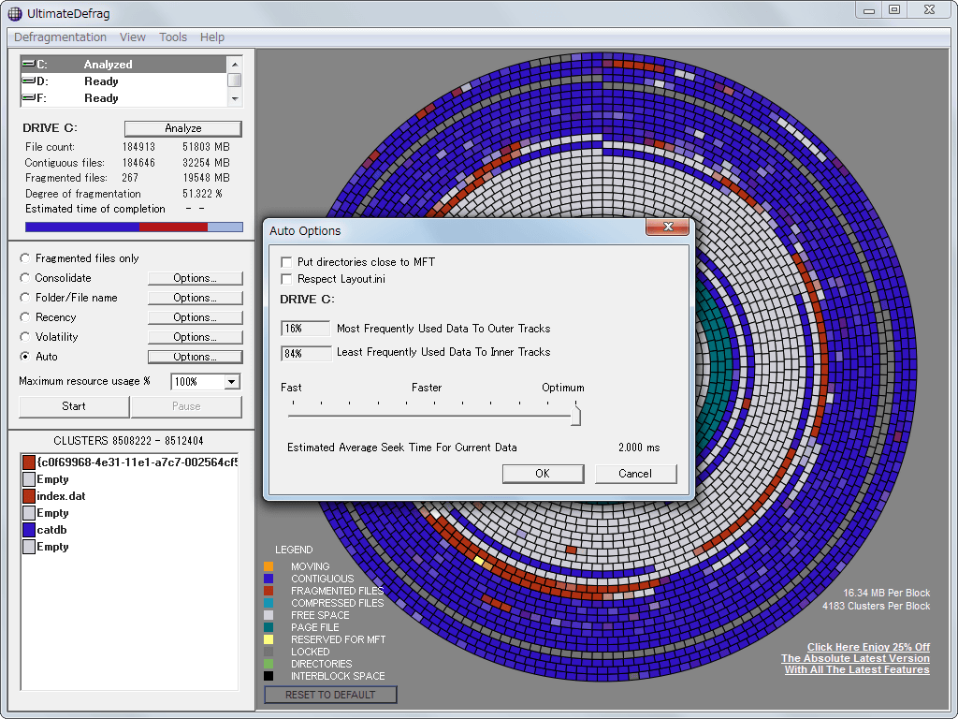The width and height of the screenshot is (958, 719).
Task: Click RESET TO DEFAULT button
Action: (330, 695)
